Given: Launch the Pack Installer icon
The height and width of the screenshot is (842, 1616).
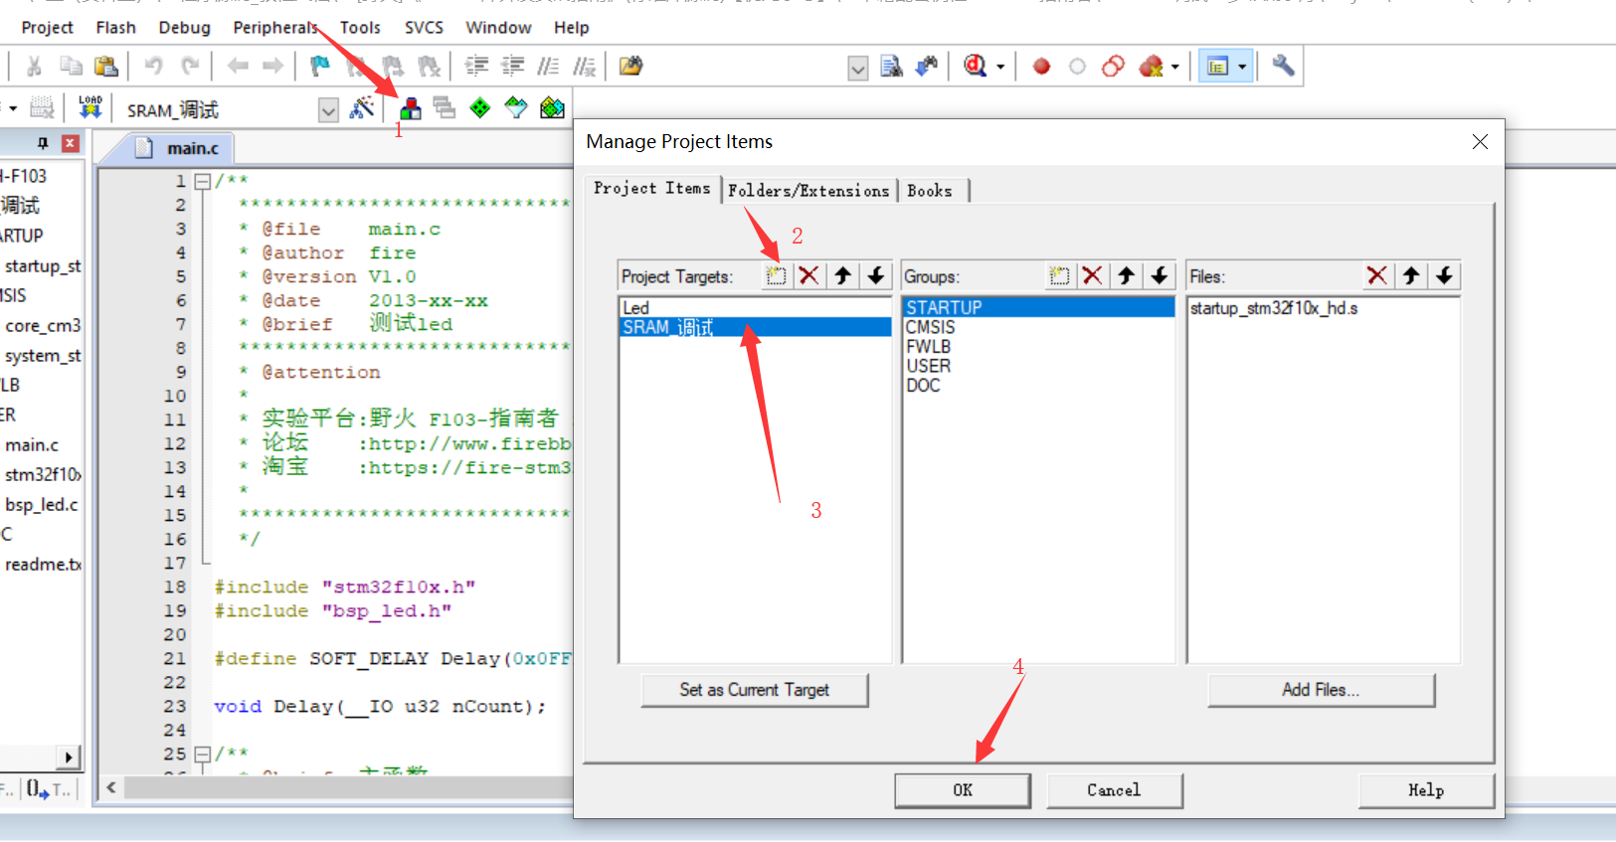Looking at the screenshot, I should (x=552, y=107).
